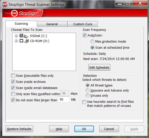Select the OSDisk (C:) tree item label

pos(38,36)
